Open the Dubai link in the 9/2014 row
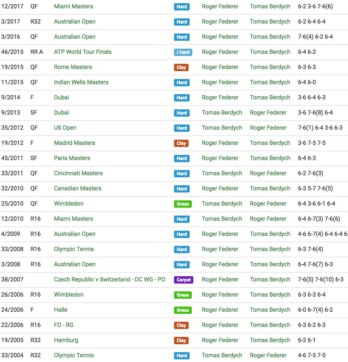This screenshot has height=362, width=348. [x=61, y=97]
